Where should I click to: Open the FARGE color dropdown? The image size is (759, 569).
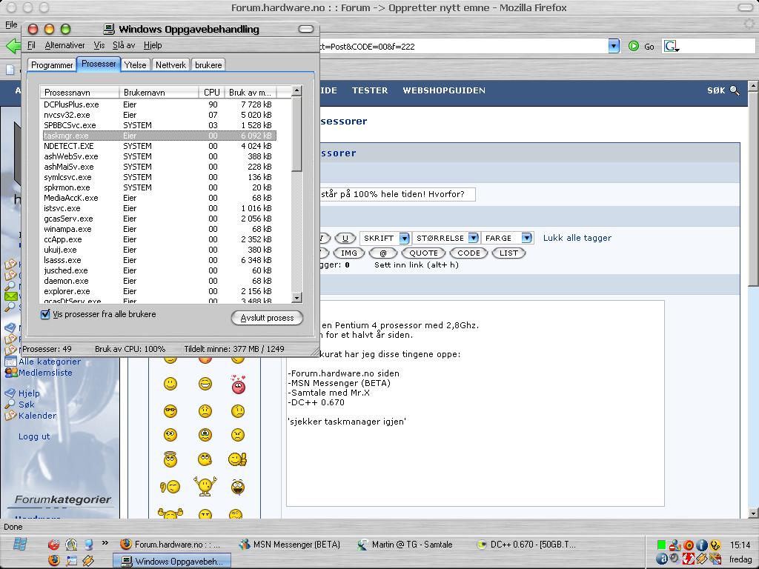click(527, 238)
